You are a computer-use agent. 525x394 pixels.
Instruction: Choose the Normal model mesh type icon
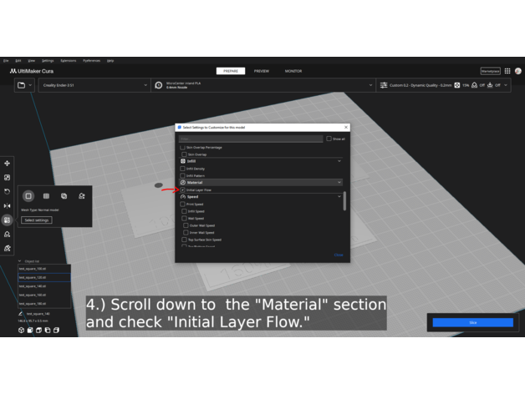28,196
